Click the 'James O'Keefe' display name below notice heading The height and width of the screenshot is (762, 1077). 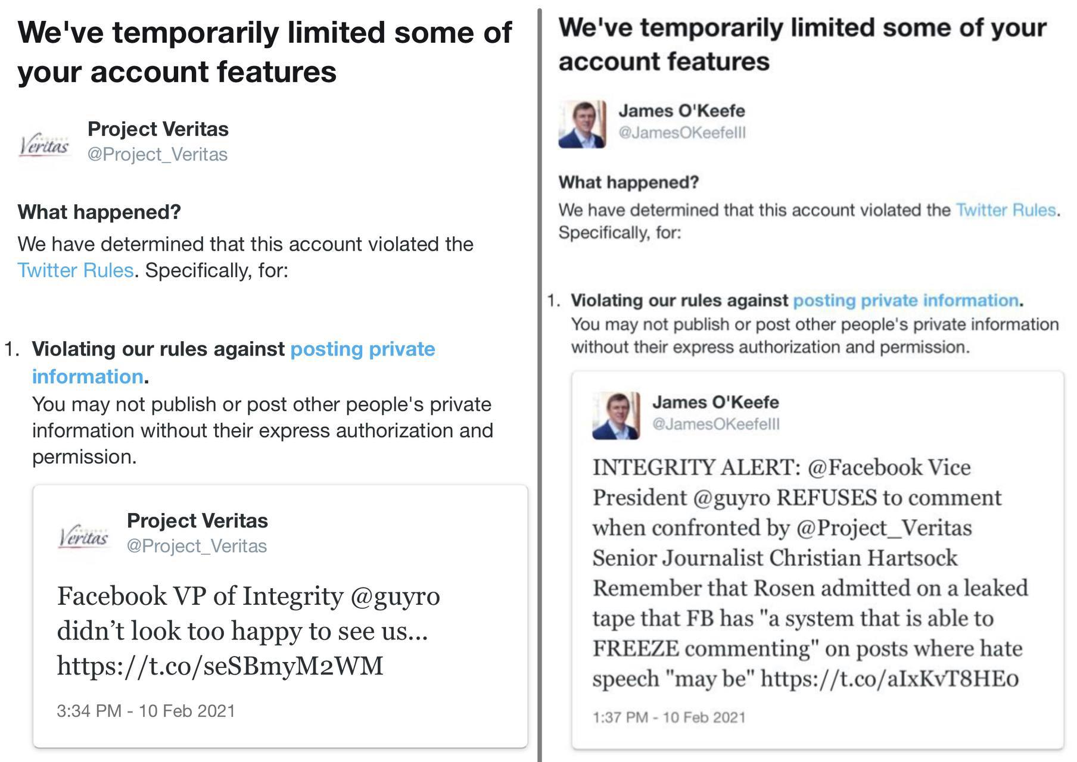tap(681, 111)
